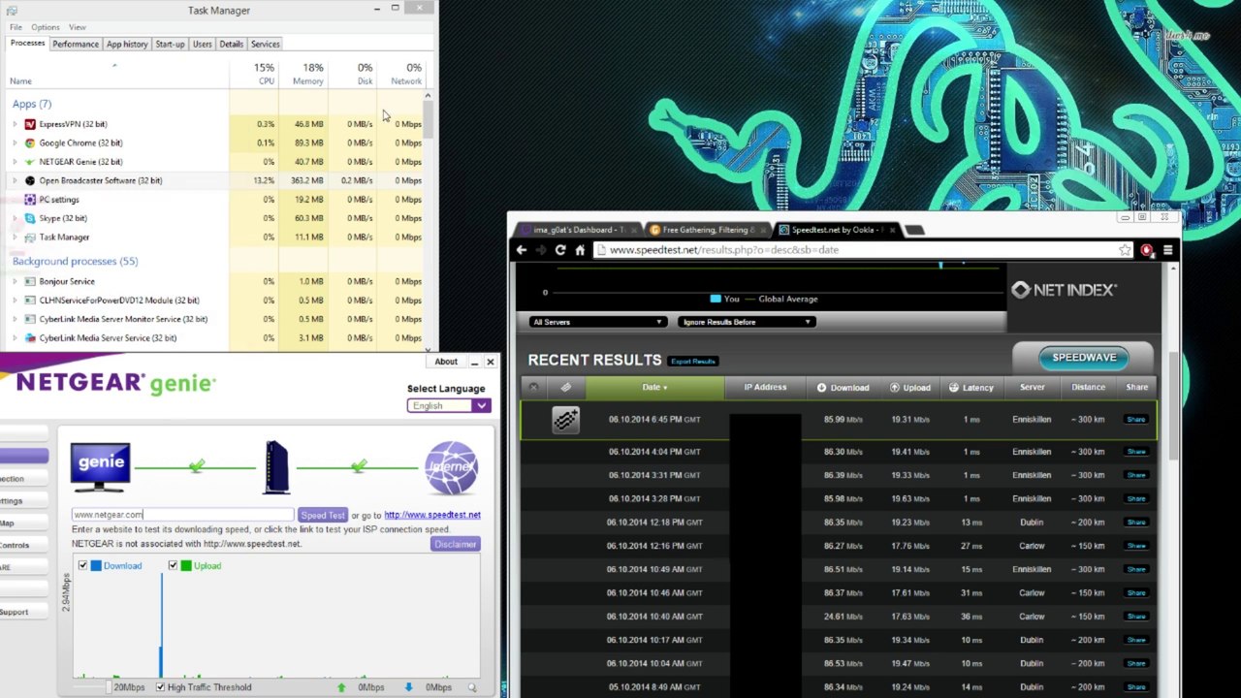Click the ExpressVPN app icon in Task Manager
The height and width of the screenshot is (698, 1241).
(x=30, y=124)
